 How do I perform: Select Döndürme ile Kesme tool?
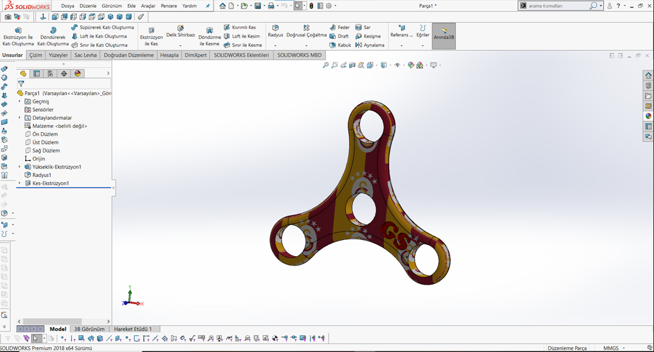(209, 37)
